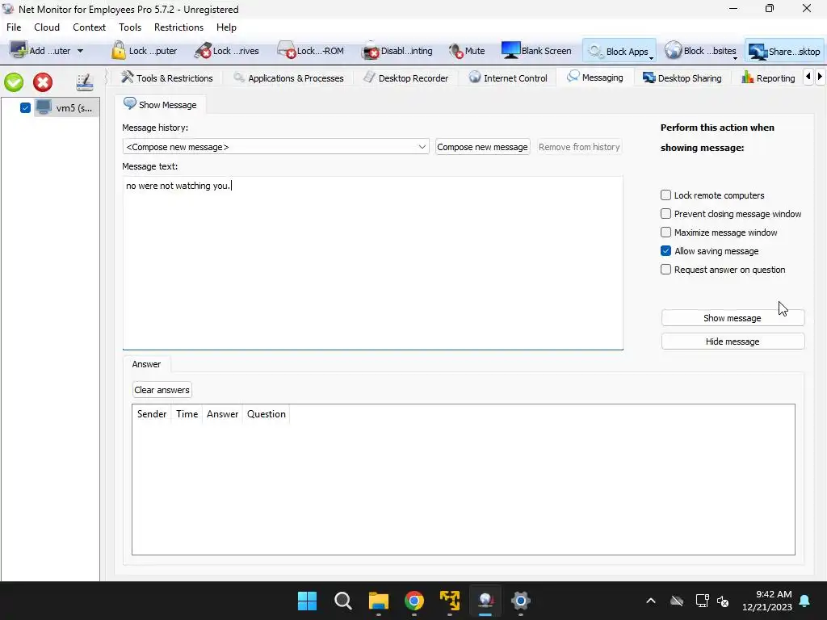Click Lock drives toolbar button
Screen dimensions: 827x620
point(226,51)
